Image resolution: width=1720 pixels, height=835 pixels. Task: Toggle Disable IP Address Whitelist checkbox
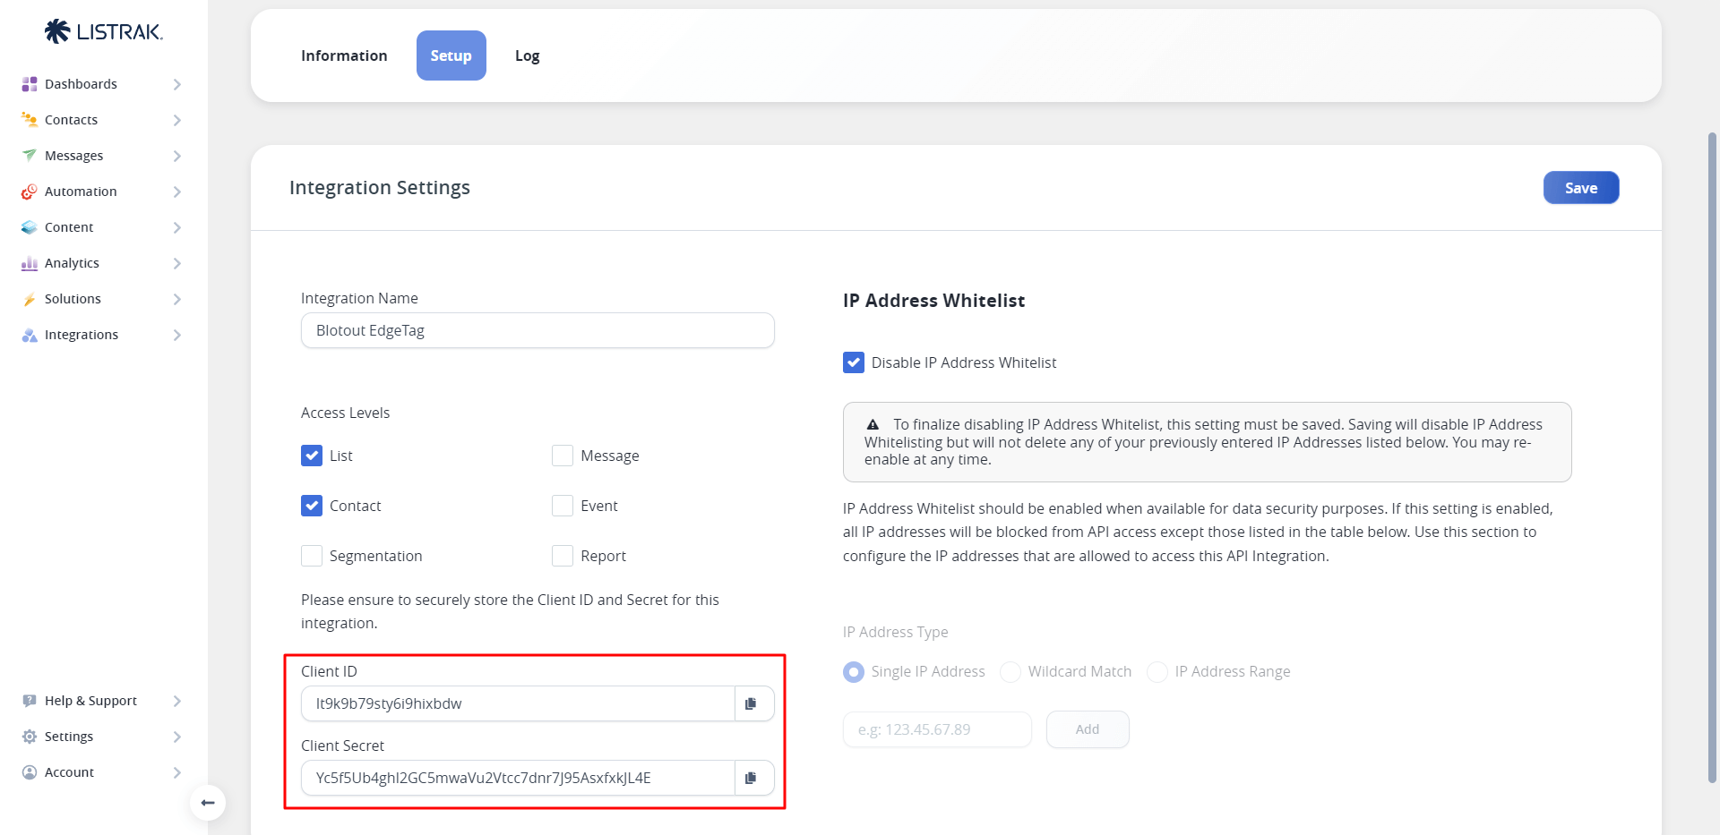click(x=854, y=362)
